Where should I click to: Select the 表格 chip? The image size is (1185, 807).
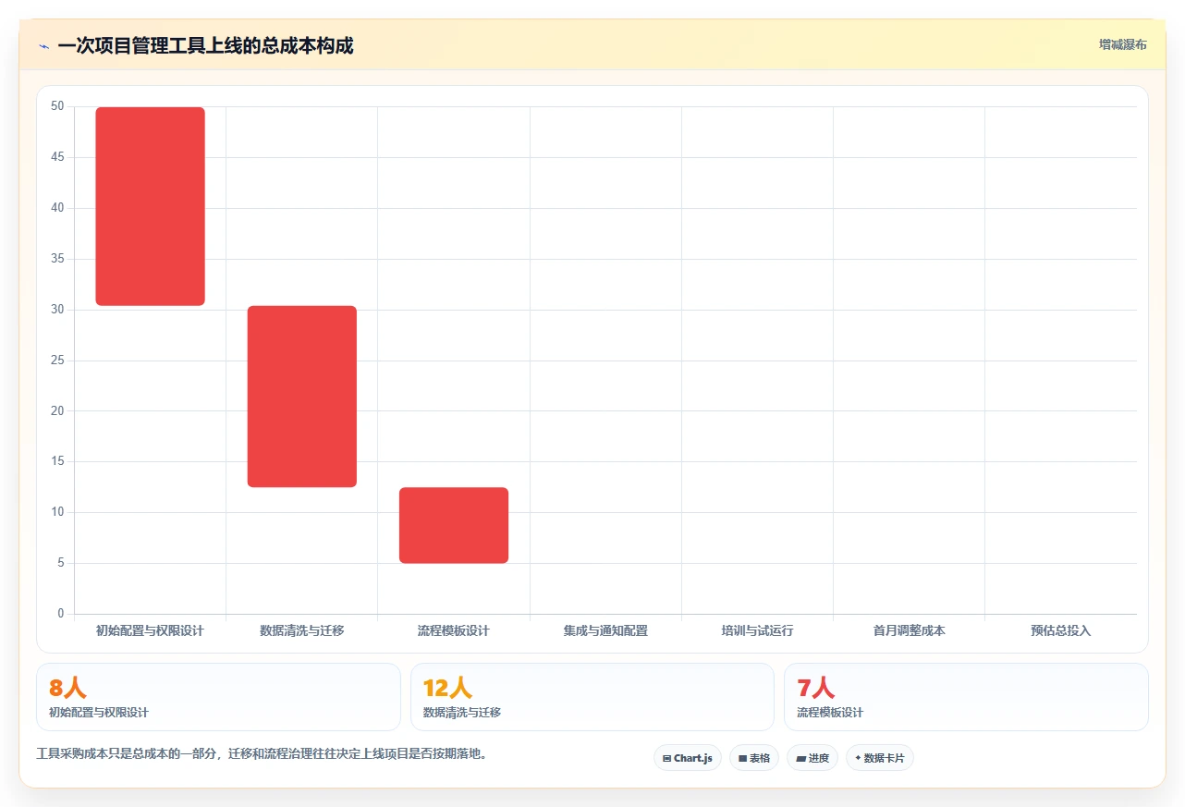pyautogui.click(x=754, y=758)
